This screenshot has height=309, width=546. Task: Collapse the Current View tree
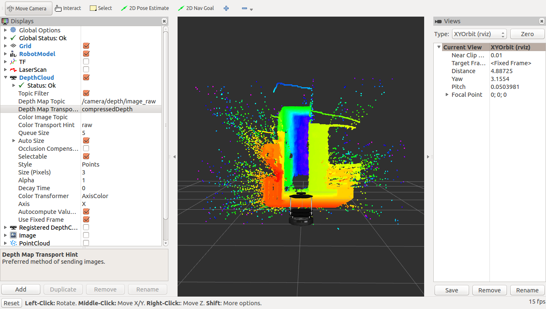click(439, 47)
